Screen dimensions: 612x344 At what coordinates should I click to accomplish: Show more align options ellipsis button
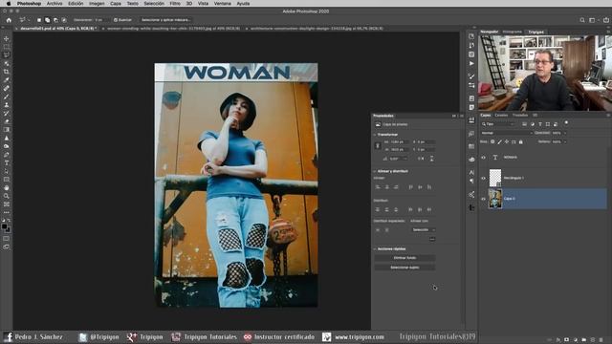(x=432, y=239)
